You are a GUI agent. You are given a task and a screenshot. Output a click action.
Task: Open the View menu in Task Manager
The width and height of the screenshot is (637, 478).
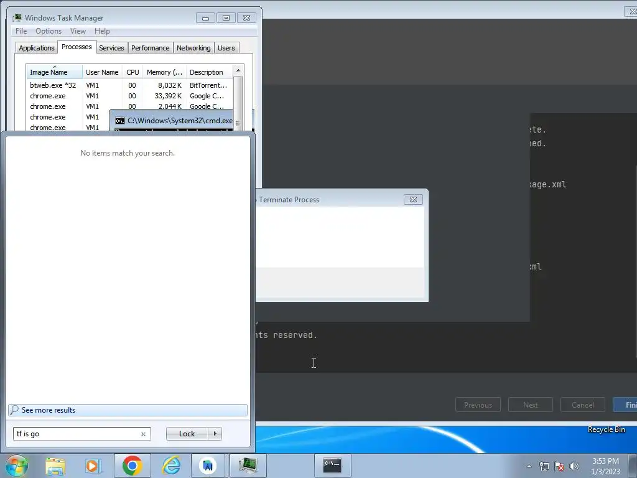pyautogui.click(x=78, y=31)
